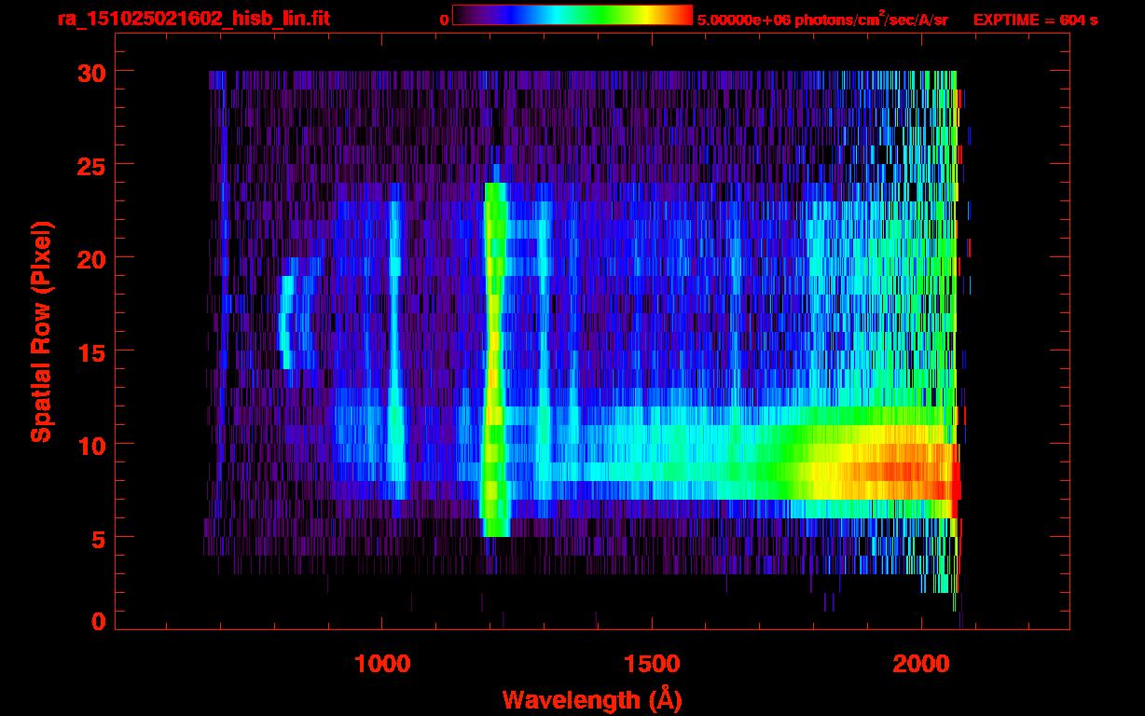Screen dimensions: 1145x716
Task: Click the y-axis tick label 5
Action: click(97, 538)
